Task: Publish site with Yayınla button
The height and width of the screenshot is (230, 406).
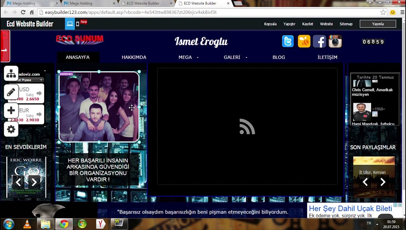Action: [x=378, y=24]
